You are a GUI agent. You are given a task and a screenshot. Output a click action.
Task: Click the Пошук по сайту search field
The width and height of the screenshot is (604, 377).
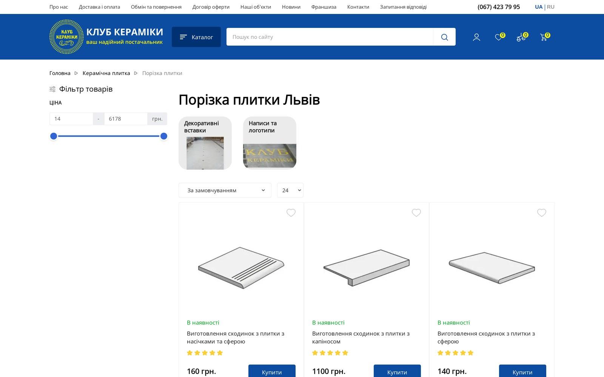point(330,37)
